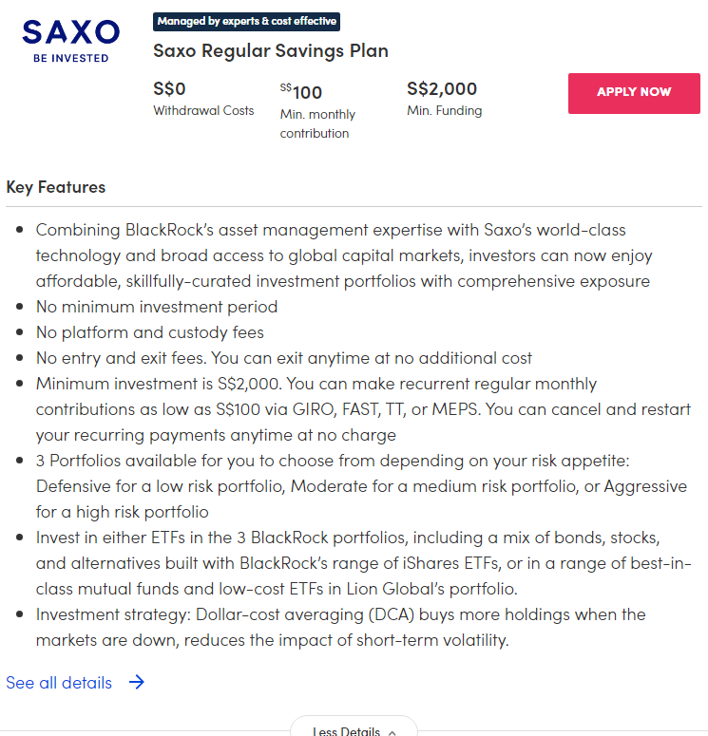Viewport: 708px width, 736px height.
Task: Click the No minimum investment period bullet
Action: pyautogui.click(x=157, y=307)
